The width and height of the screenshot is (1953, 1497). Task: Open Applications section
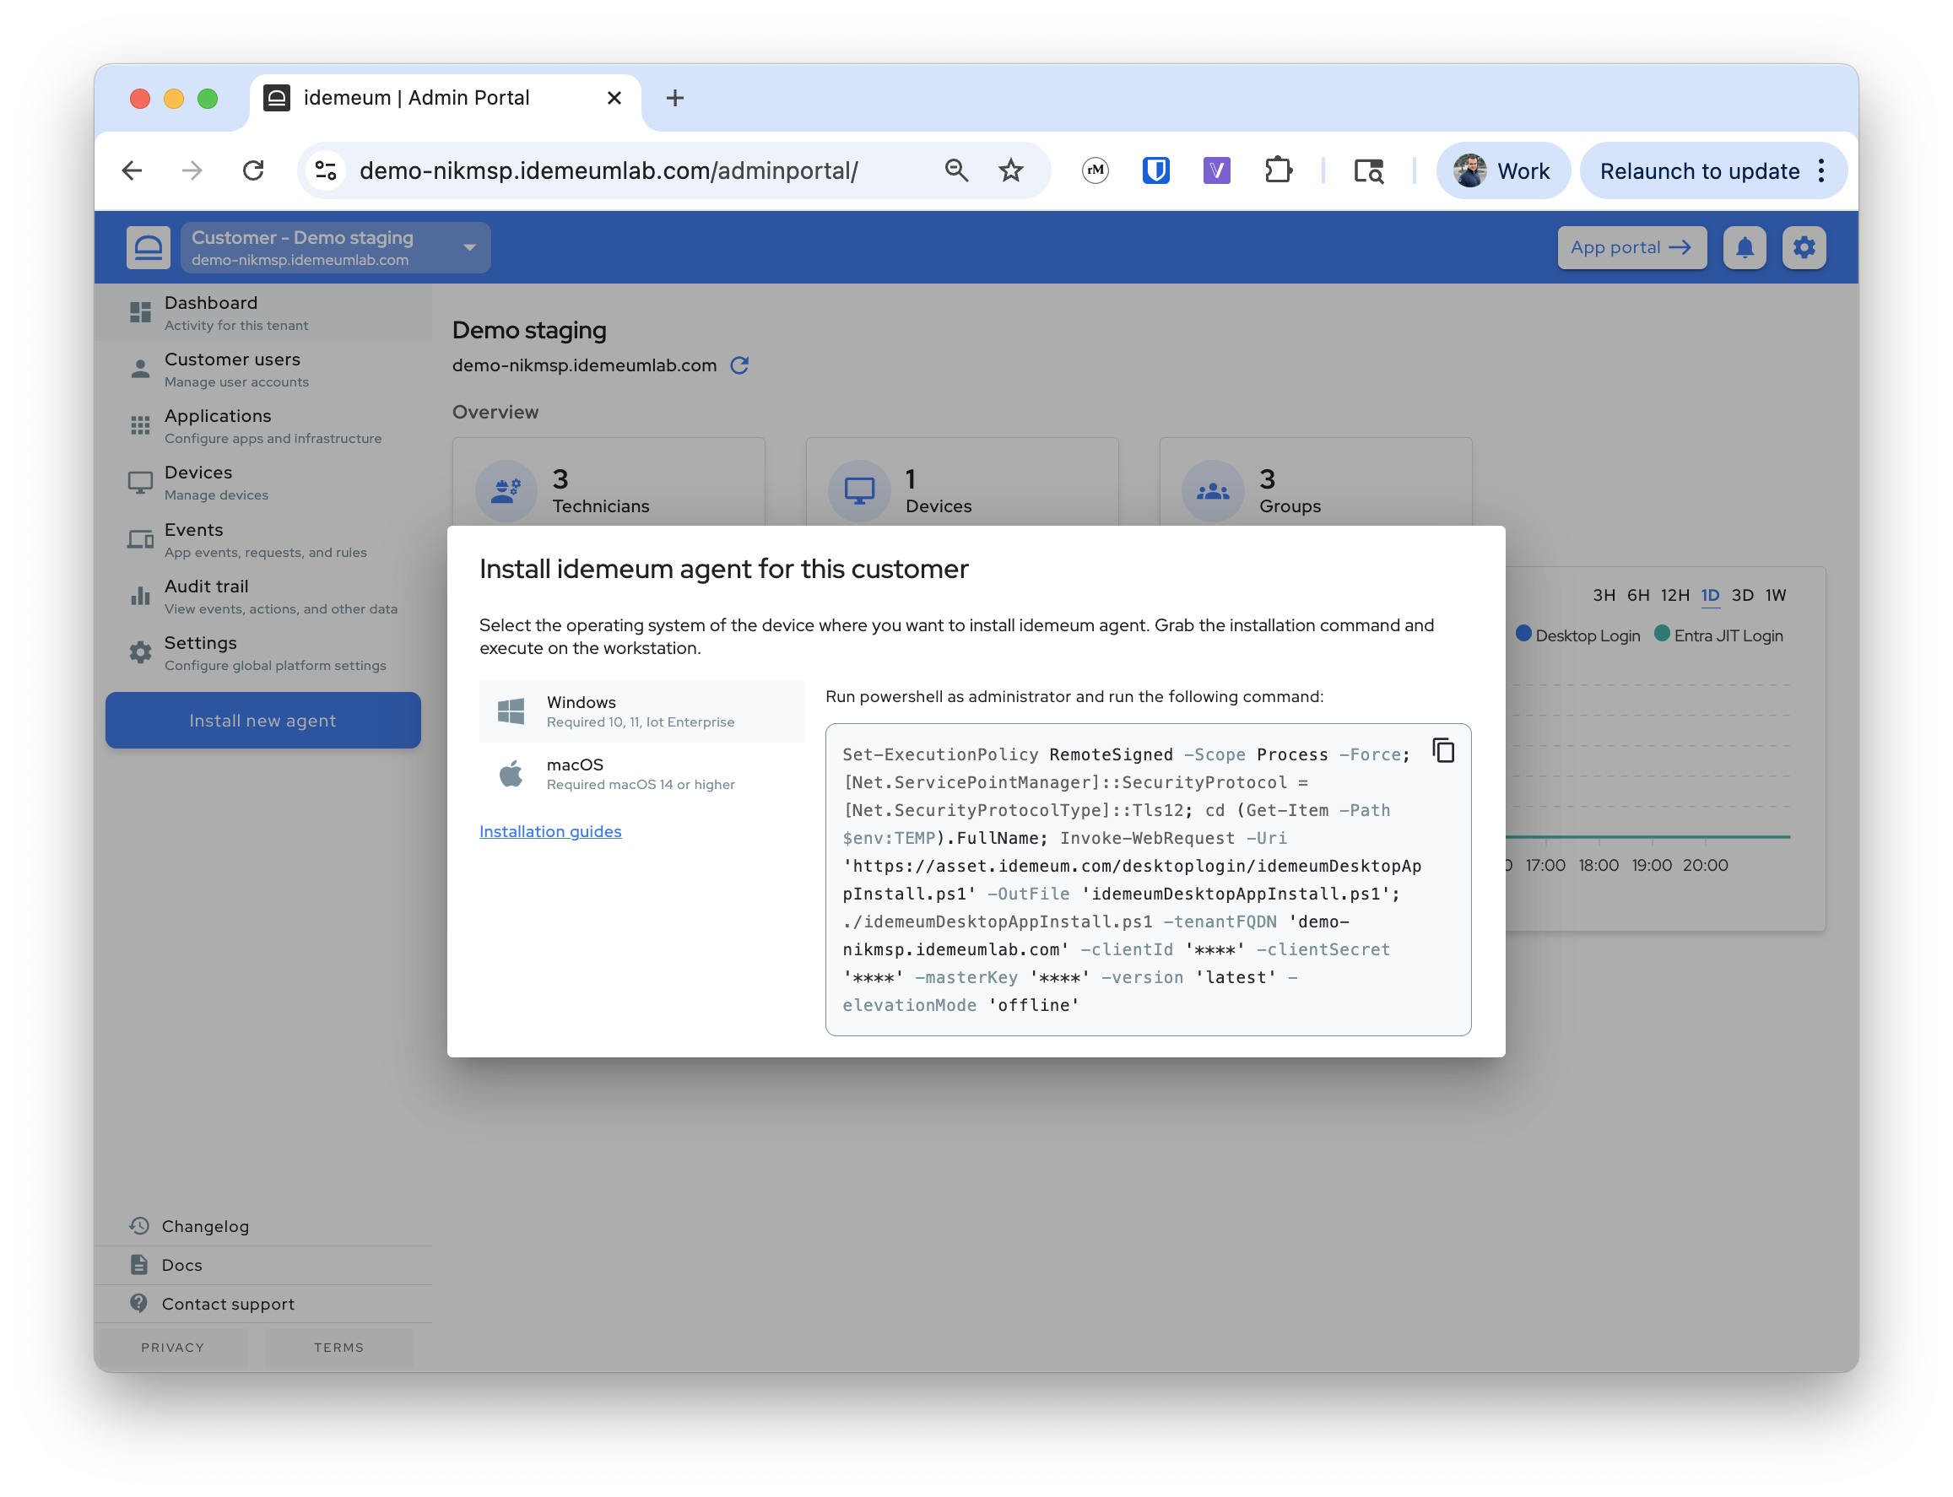coord(262,426)
